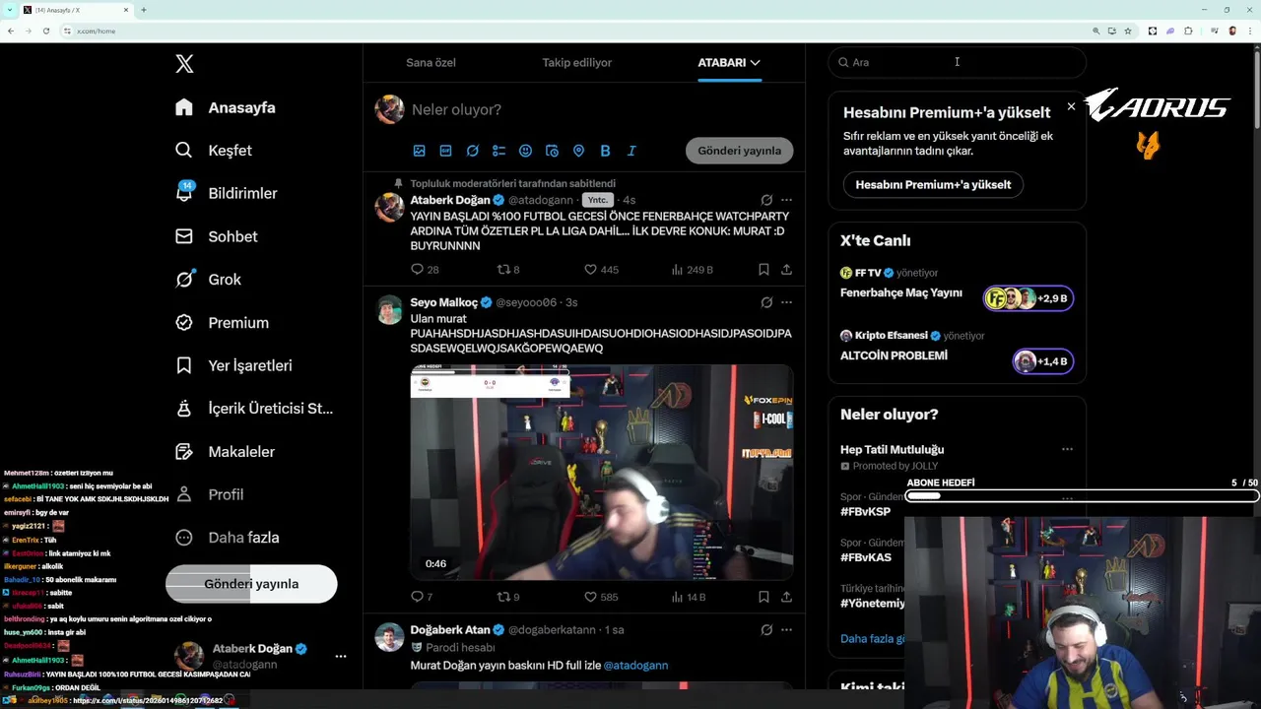Click Grok icon on Seyo Malkoç's post
Viewport: 1261px width, 709px height.
pos(766,302)
